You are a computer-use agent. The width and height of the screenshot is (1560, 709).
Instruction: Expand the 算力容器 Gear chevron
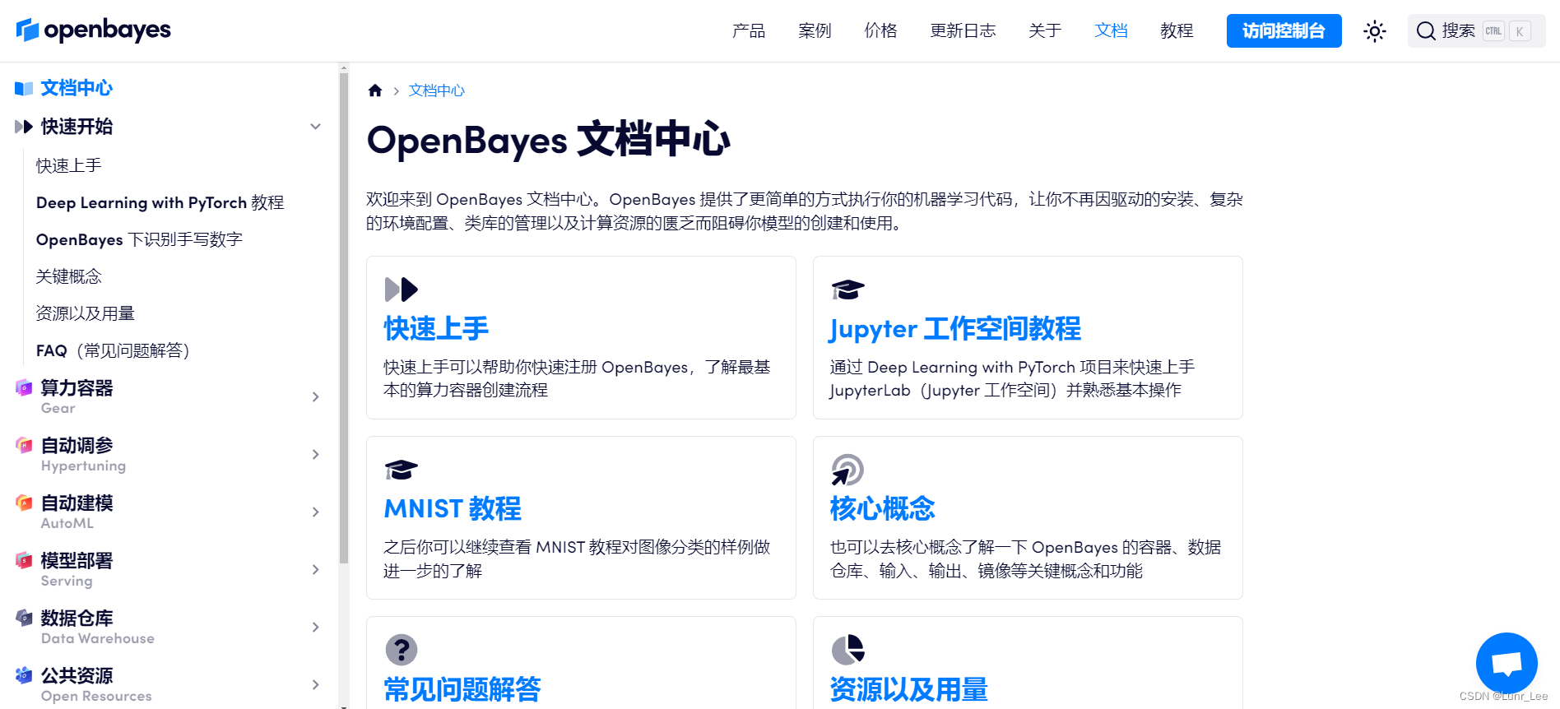[316, 397]
